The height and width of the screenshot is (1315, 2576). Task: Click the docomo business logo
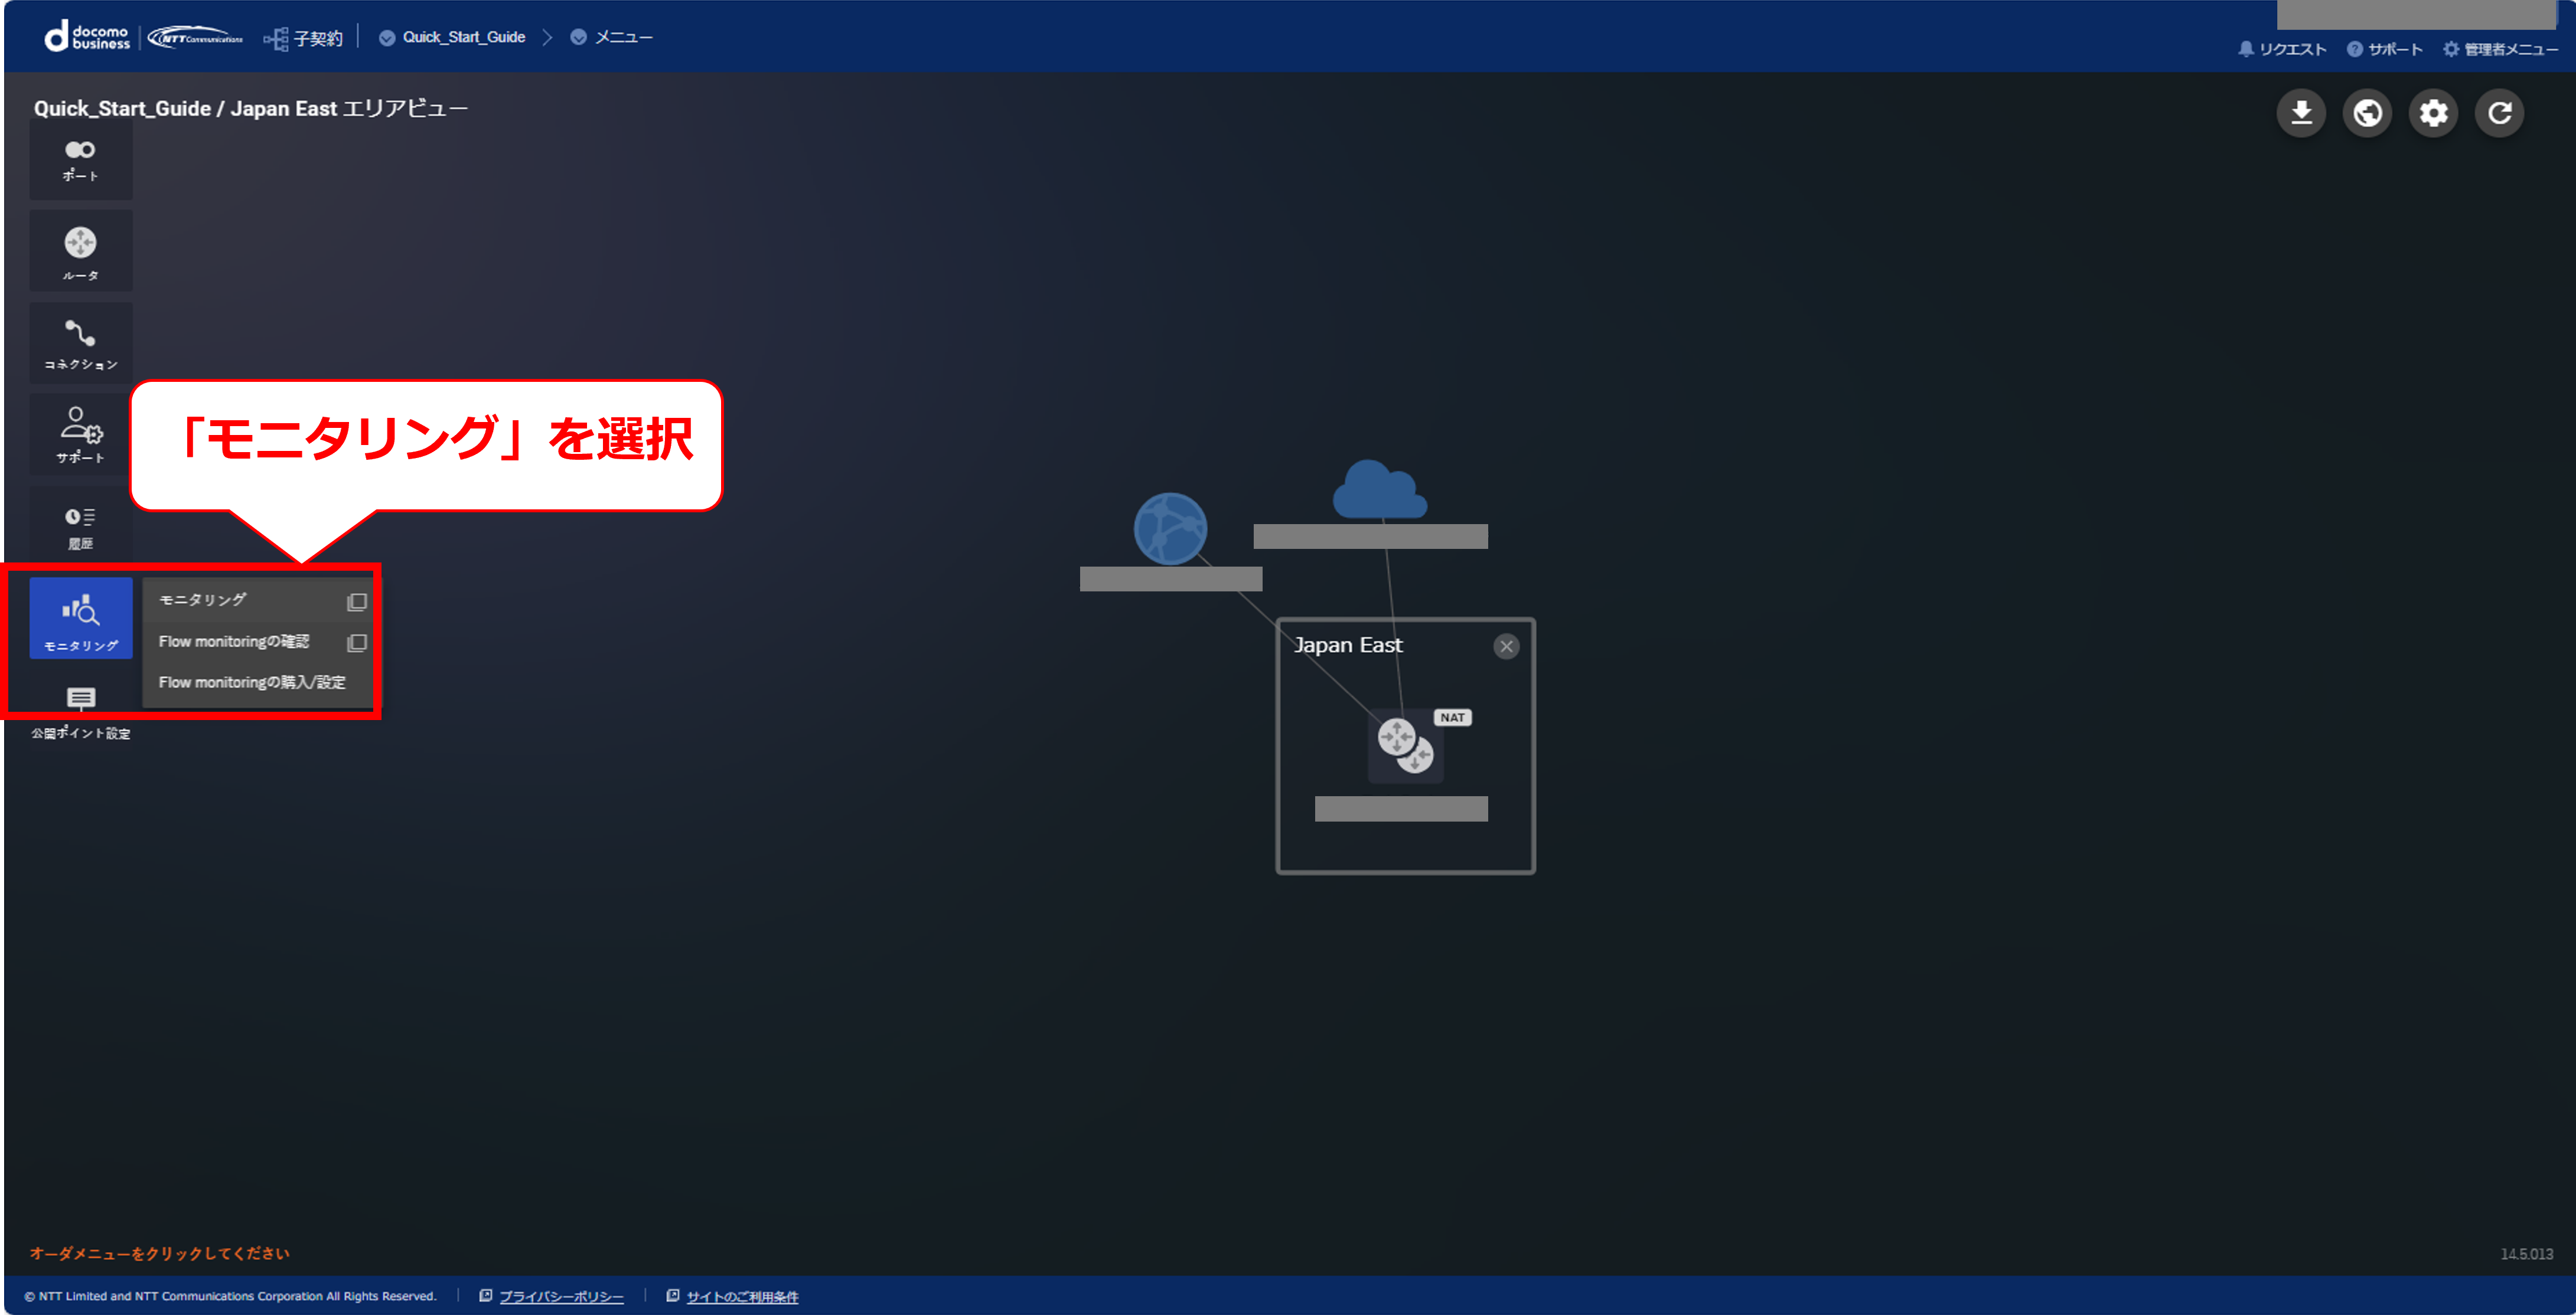point(87,37)
